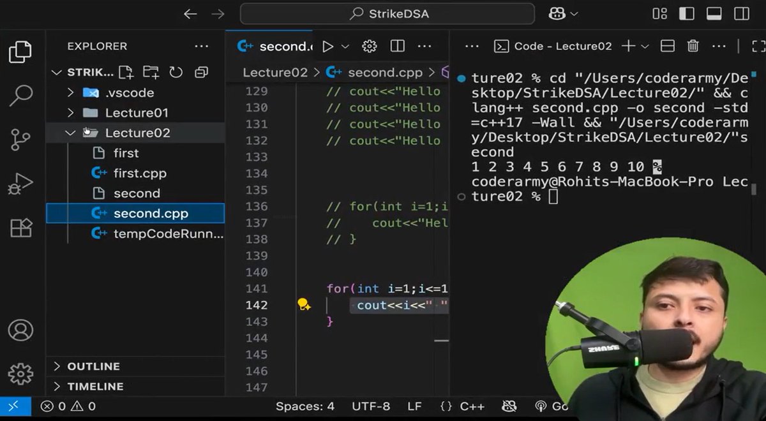Change indentation via Spaces: 4
The width and height of the screenshot is (766, 421).
click(304, 406)
